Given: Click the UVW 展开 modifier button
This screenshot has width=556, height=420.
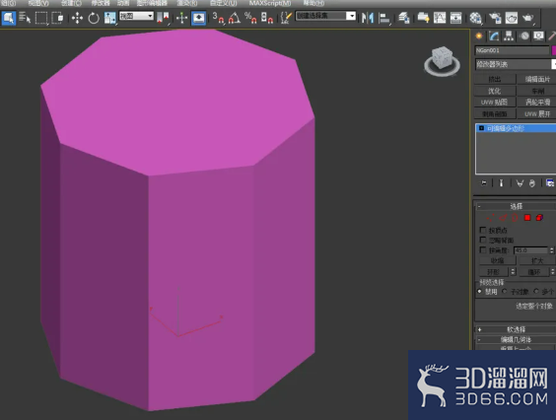Looking at the screenshot, I should (537, 113).
